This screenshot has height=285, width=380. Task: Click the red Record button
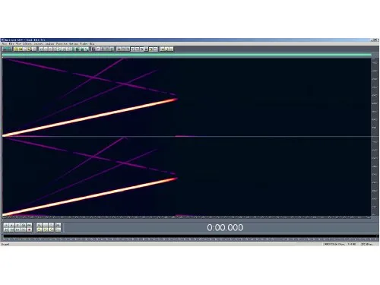click(29, 230)
